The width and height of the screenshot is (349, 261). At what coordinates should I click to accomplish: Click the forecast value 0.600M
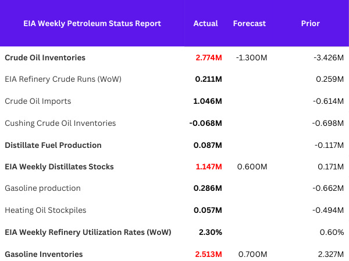click(x=252, y=166)
